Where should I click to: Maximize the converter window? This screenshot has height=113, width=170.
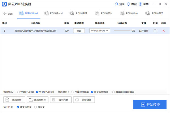click(160, 4)
